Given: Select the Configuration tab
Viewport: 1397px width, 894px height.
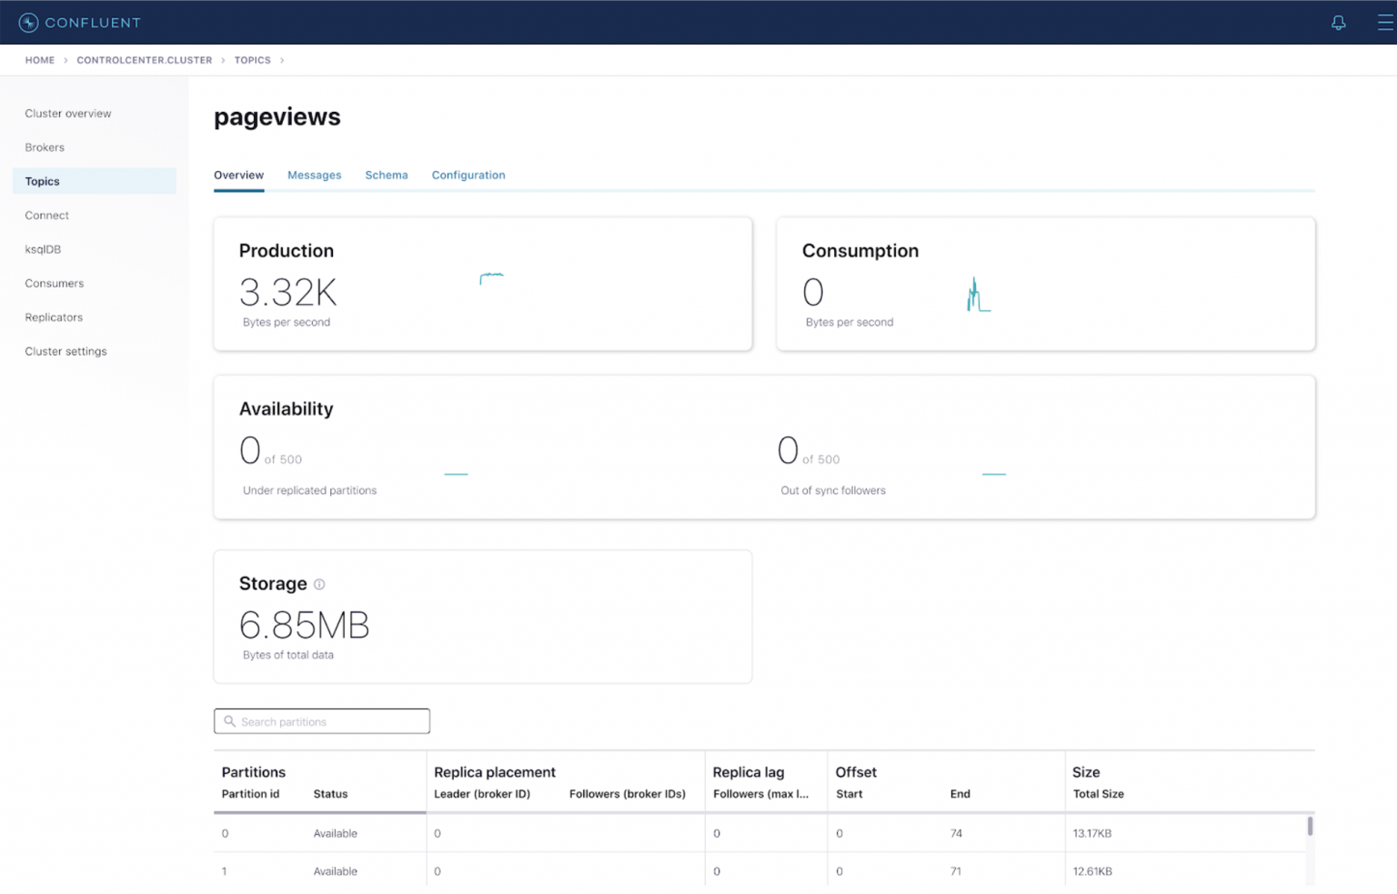Looking at the screenshot, I should coord(468,175).
